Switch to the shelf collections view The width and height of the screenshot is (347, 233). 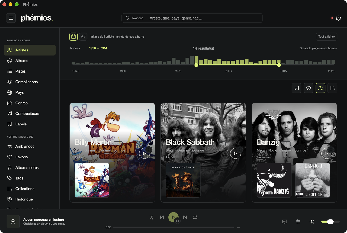[x=332, y=88]
